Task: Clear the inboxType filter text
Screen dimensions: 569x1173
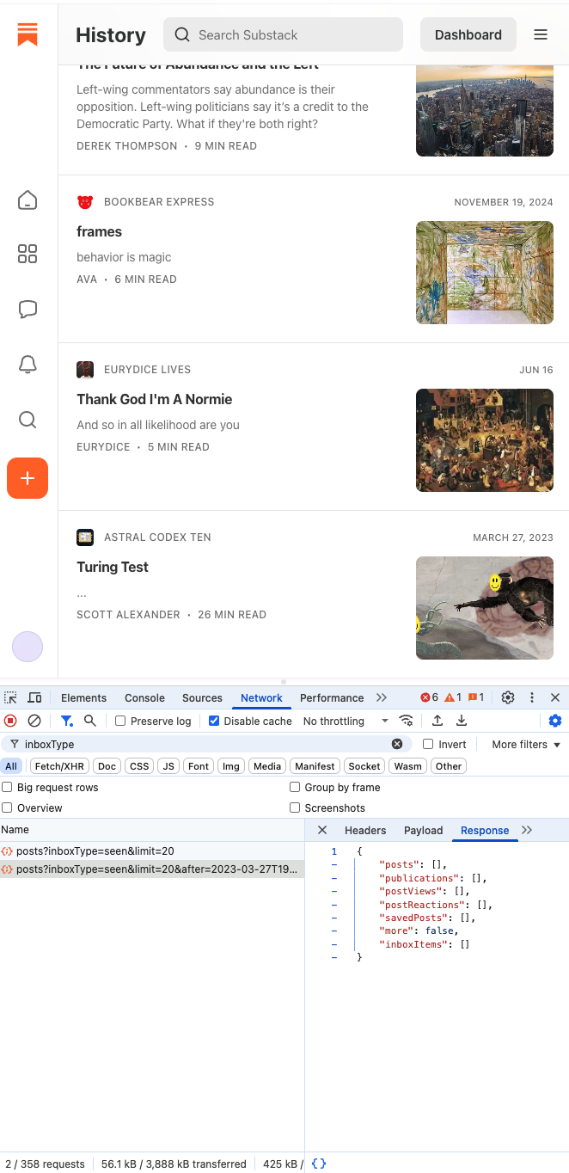Action: 397,744
